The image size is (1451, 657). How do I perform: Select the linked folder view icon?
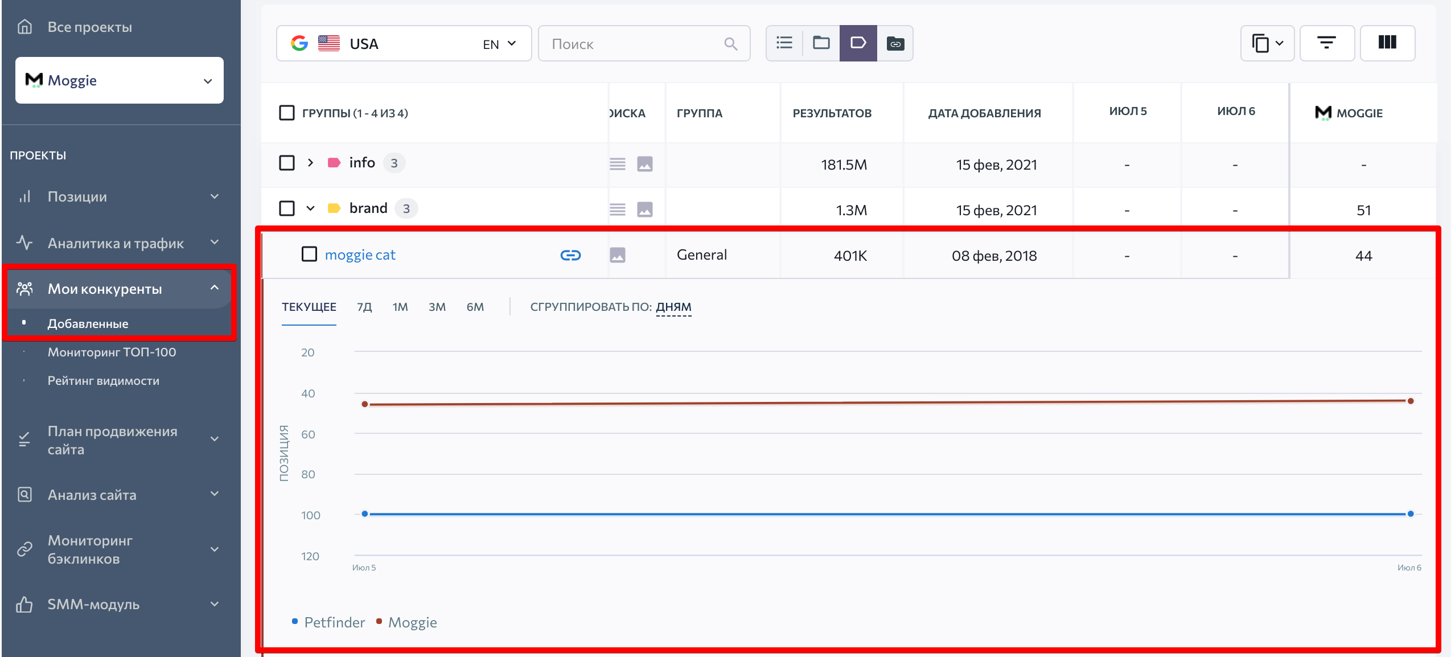(x=895, y=43)
